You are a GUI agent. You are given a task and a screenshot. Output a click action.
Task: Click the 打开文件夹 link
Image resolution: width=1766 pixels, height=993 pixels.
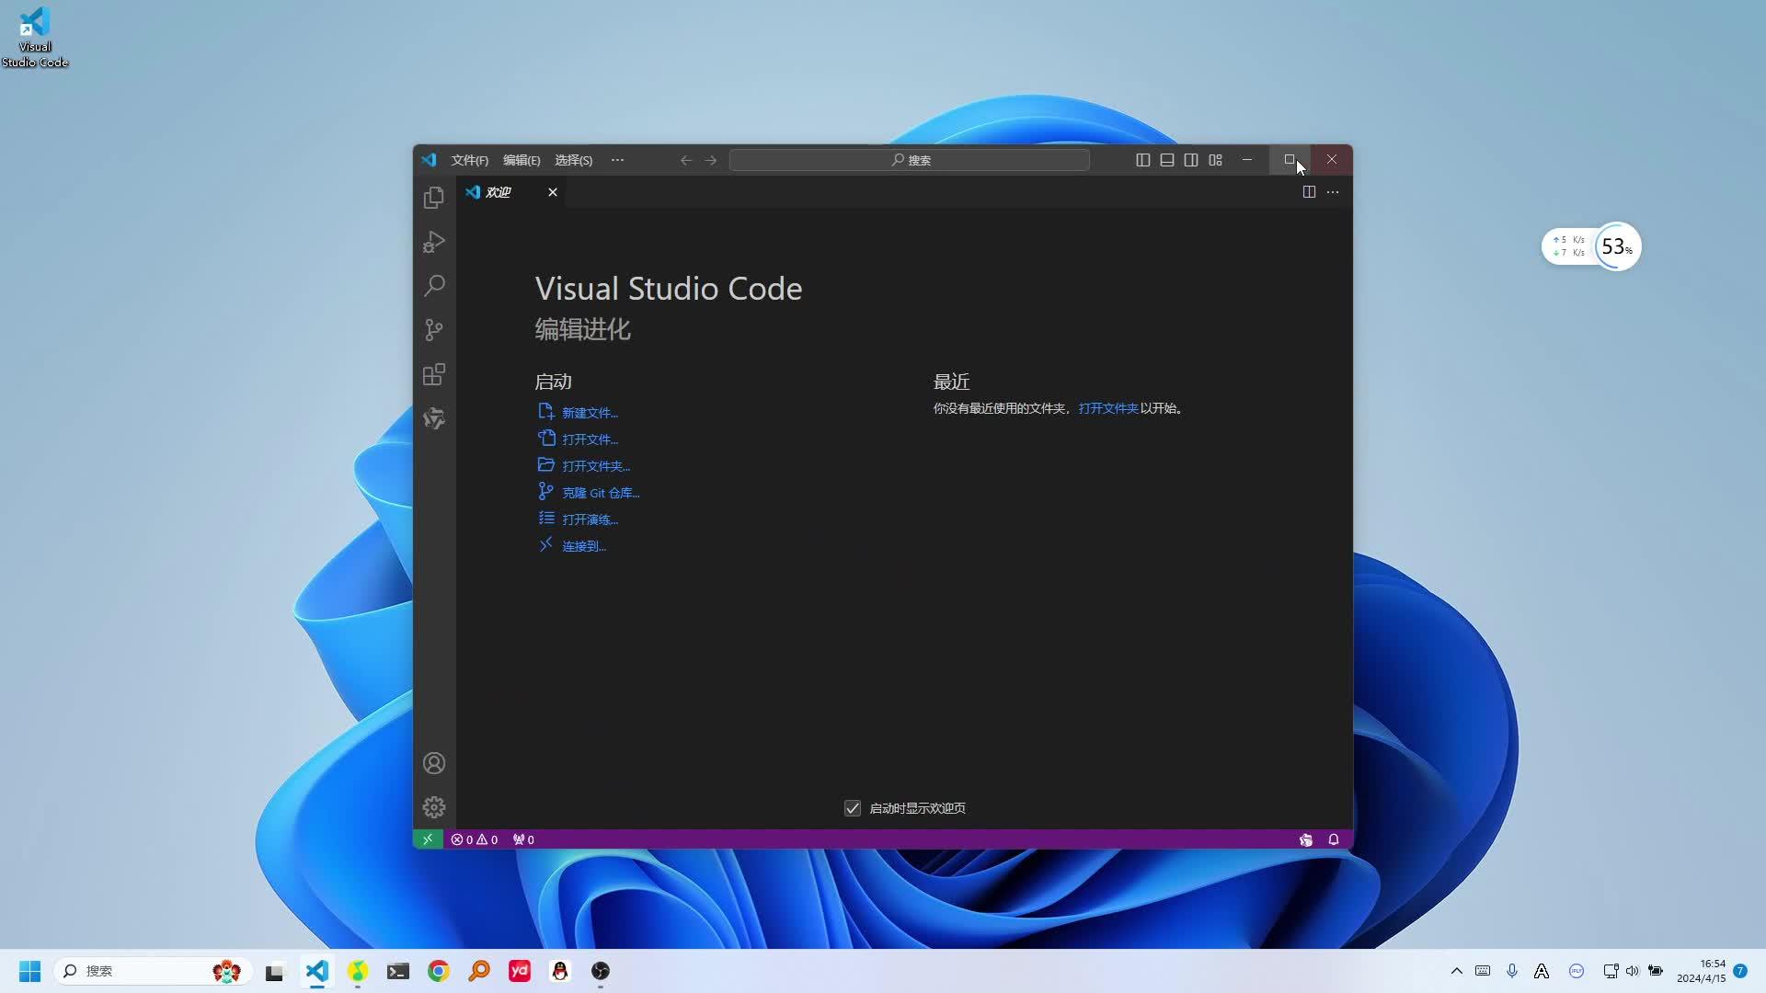1107,407
